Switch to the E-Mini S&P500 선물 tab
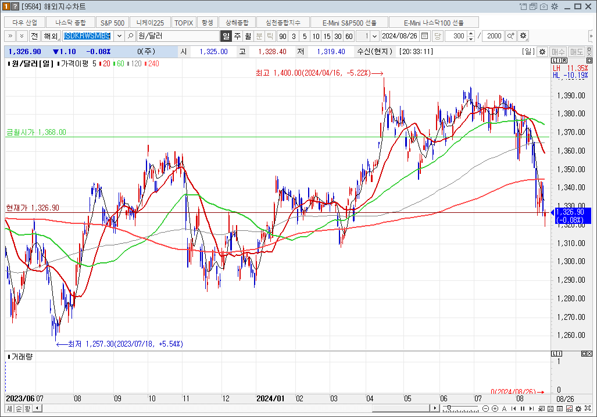Screen dimensions: 597x417 click(x=350, y=23)
